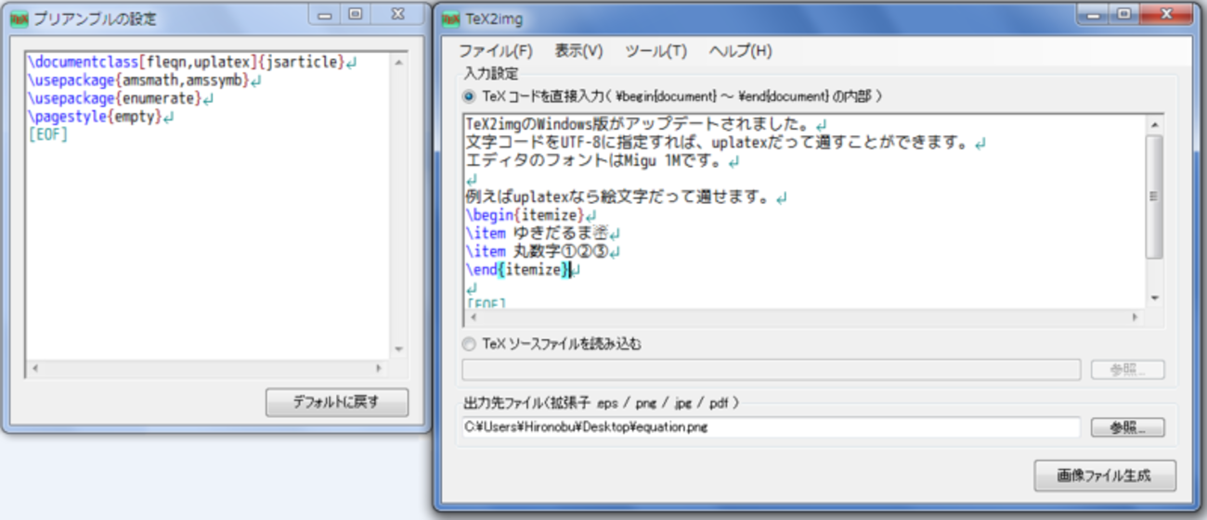Image resolution: width=1207 pixels, height=520 pixels.
Task: Click the output file path field
Action: click(x=771, y=427)
